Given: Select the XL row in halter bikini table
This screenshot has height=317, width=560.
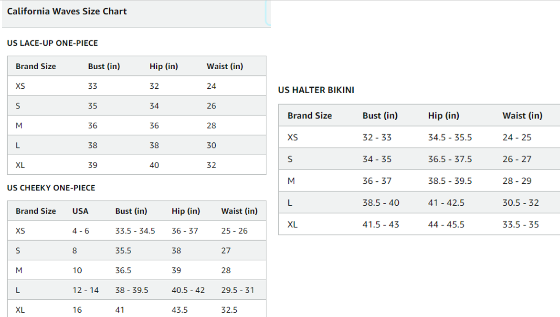Looking at the screenshot, I should (419, 224).
